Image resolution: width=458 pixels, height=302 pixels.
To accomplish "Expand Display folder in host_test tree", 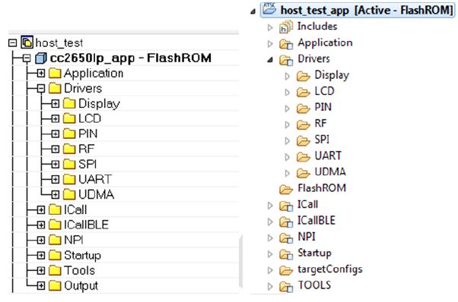I will 56,104.
